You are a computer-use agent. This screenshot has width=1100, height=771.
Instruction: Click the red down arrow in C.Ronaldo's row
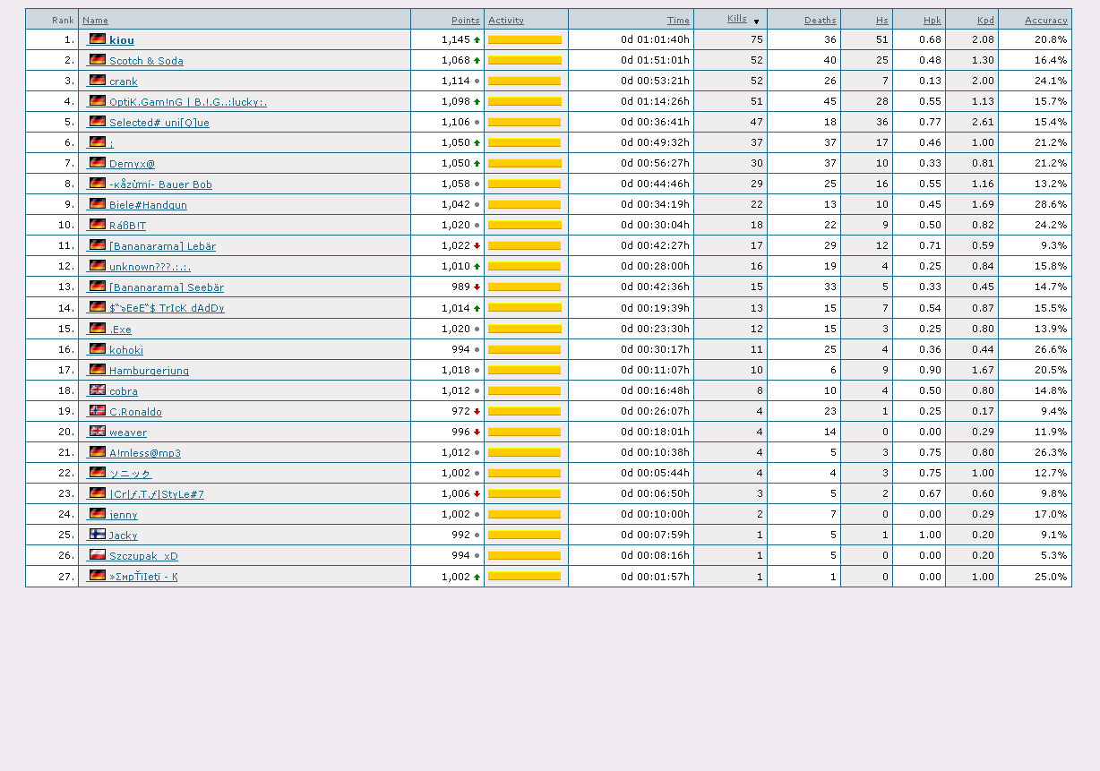pos(477,412)
